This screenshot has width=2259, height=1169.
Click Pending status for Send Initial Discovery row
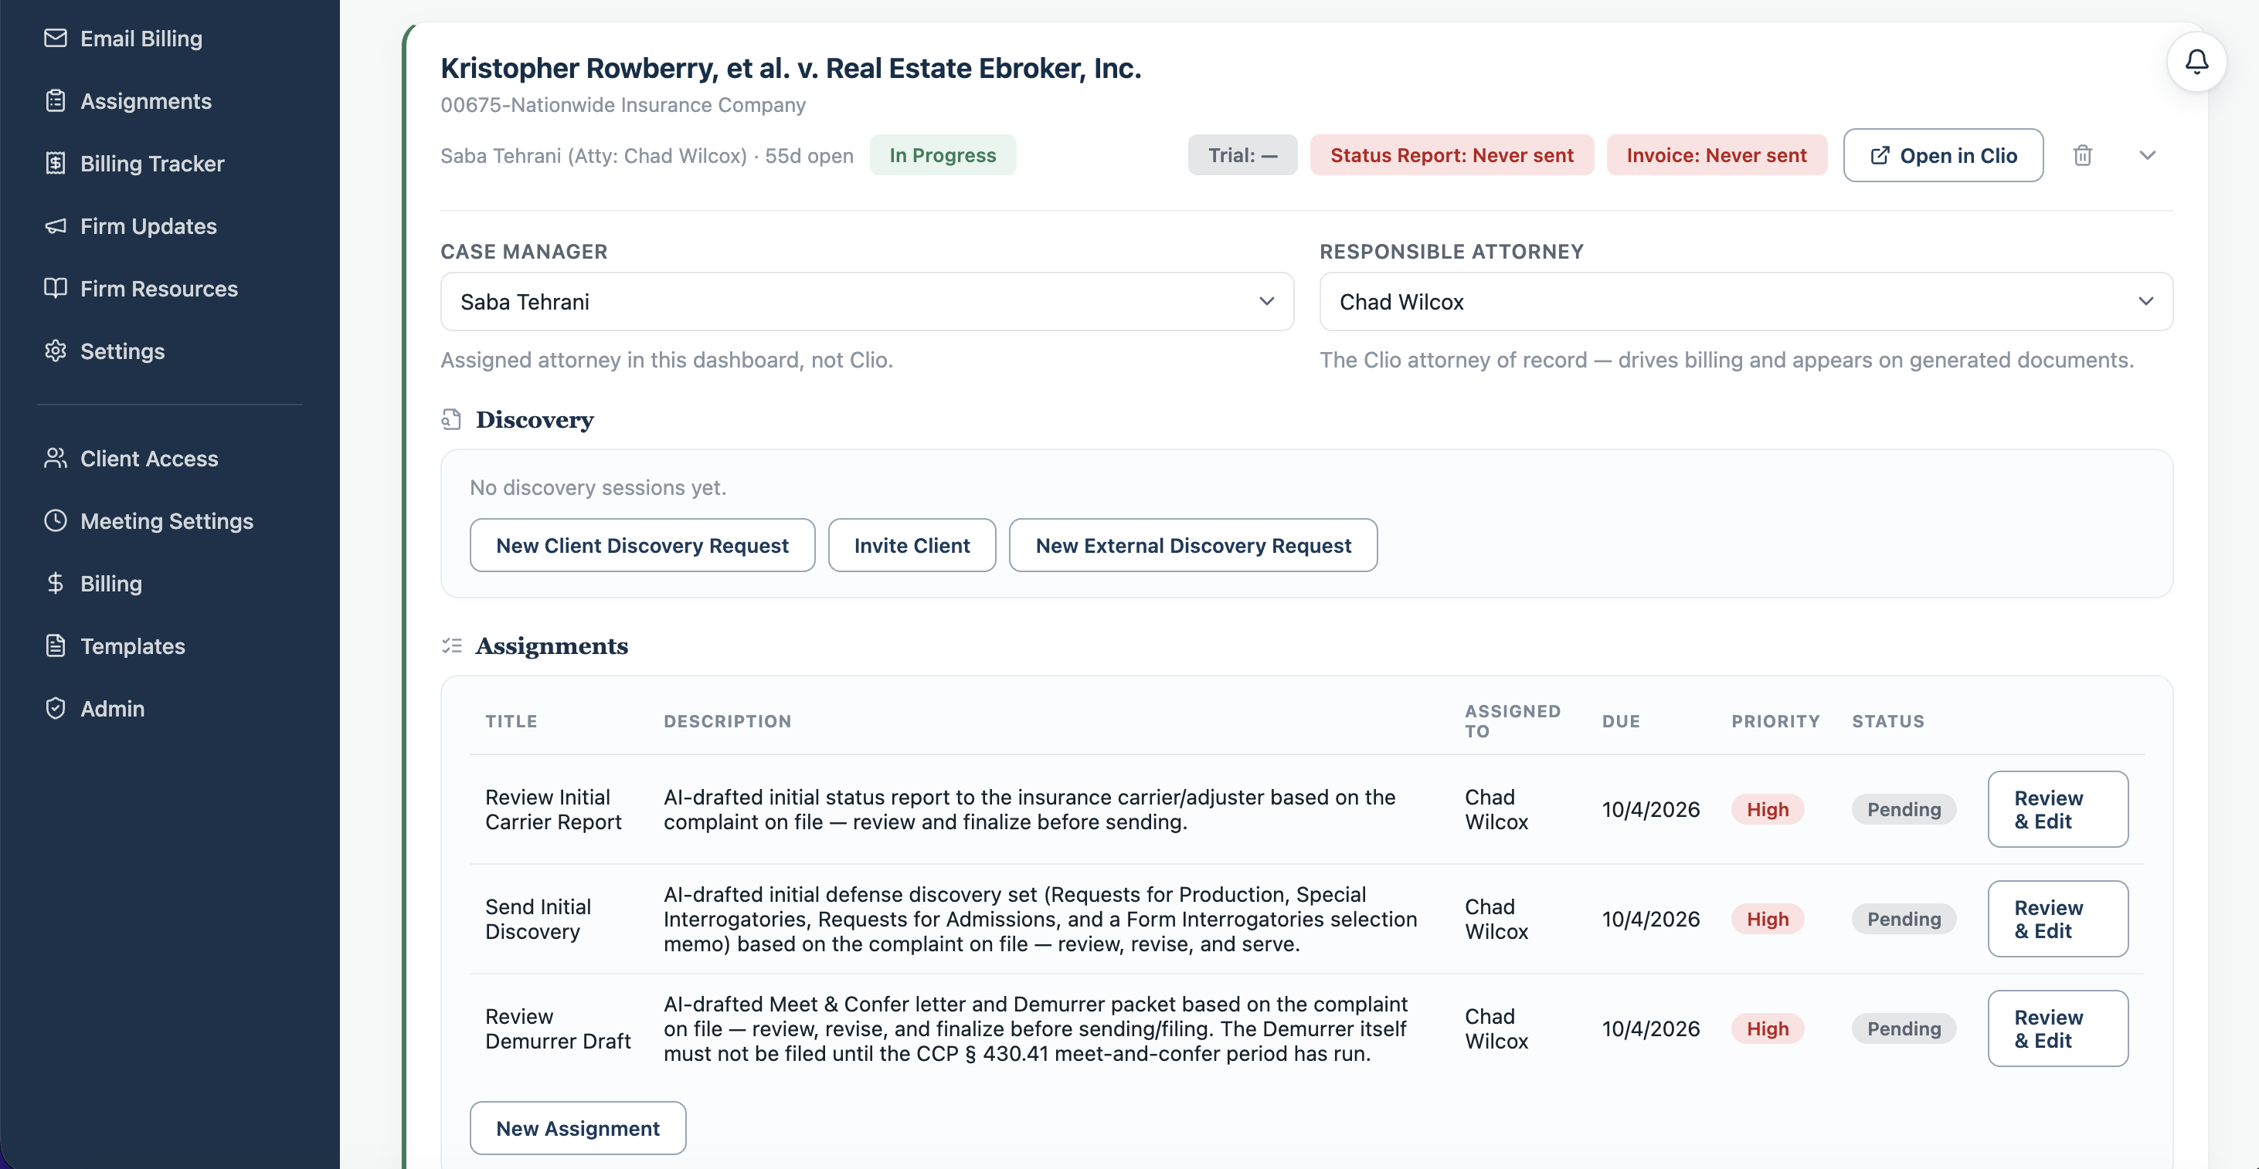[x=1903, y=918]
